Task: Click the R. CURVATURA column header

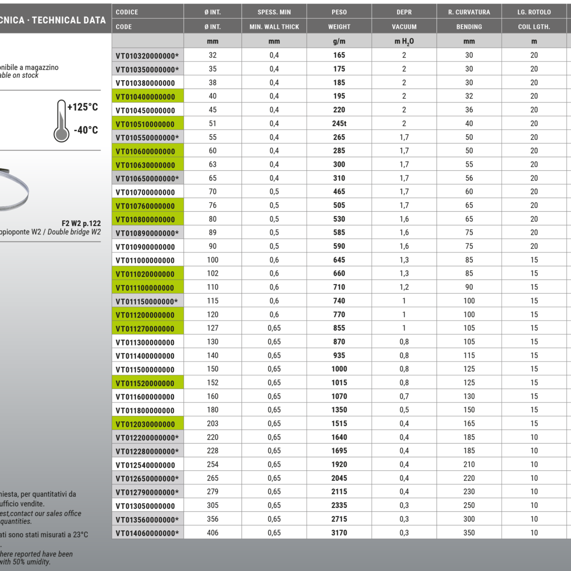Action: [469, 12]
